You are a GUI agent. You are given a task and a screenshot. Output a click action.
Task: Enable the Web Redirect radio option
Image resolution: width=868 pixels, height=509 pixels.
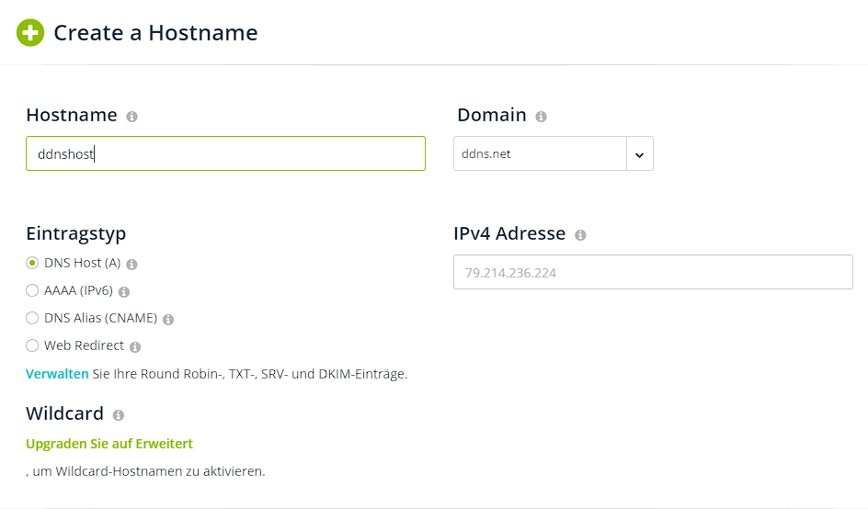pos(32,346)
